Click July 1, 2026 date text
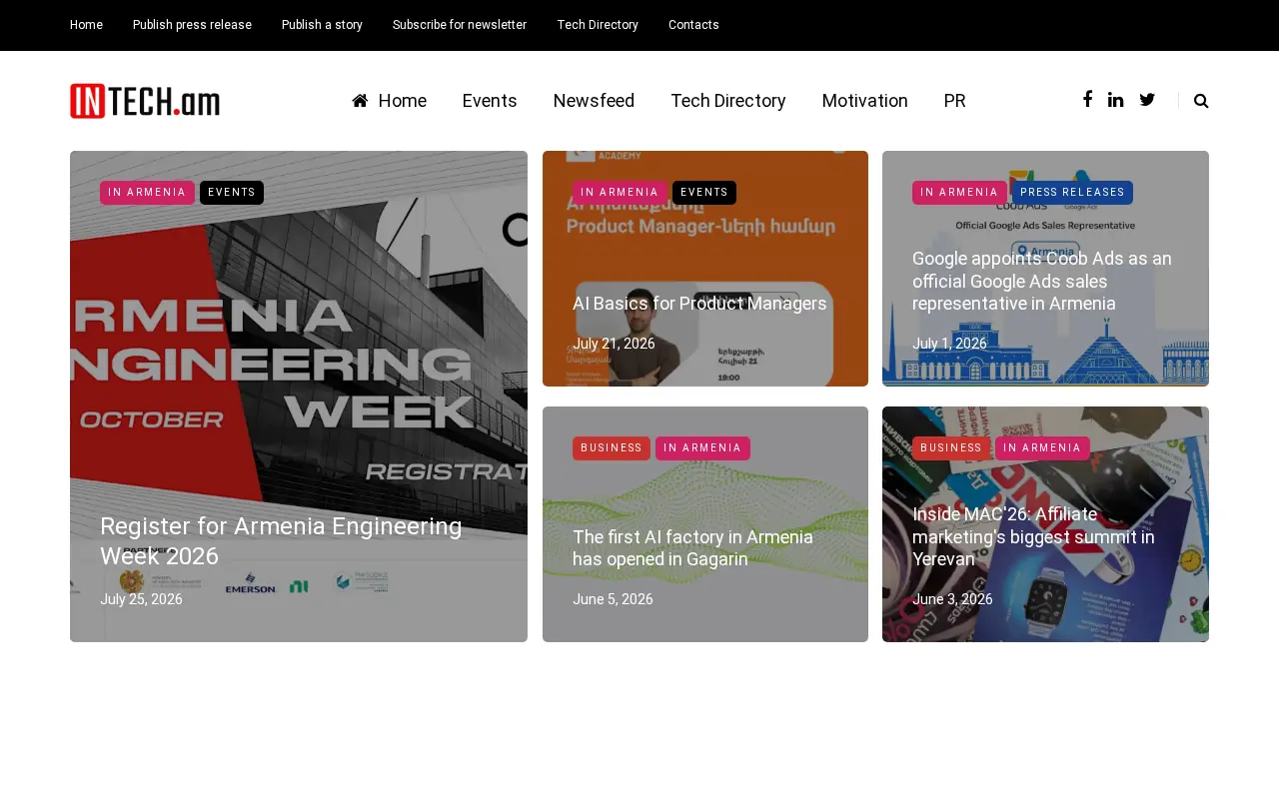The width and height of the screenshot is (1279, 799). [949, 344]
